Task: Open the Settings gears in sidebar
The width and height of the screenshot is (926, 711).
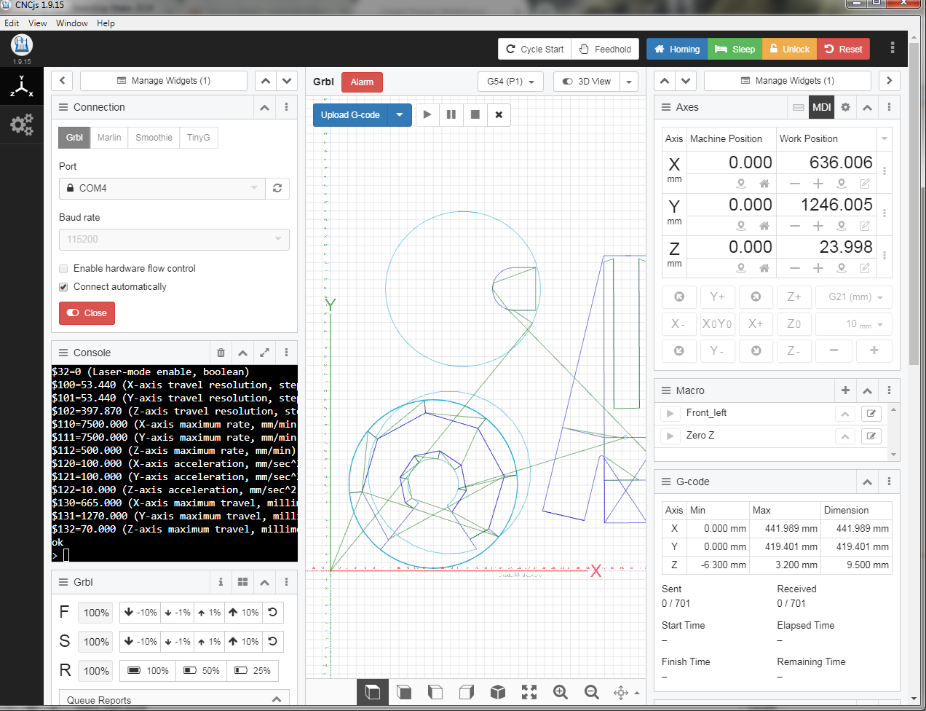Action: (22, 125)
